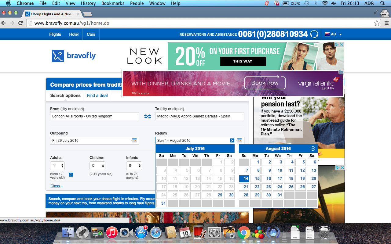Bookmark this page with the star
The image size is (391, 244).
tap(377, 23)
